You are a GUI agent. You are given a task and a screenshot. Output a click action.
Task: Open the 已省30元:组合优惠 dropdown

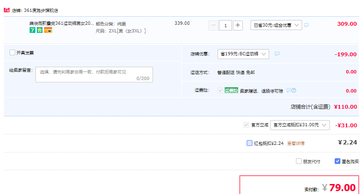tap(276, 25)
